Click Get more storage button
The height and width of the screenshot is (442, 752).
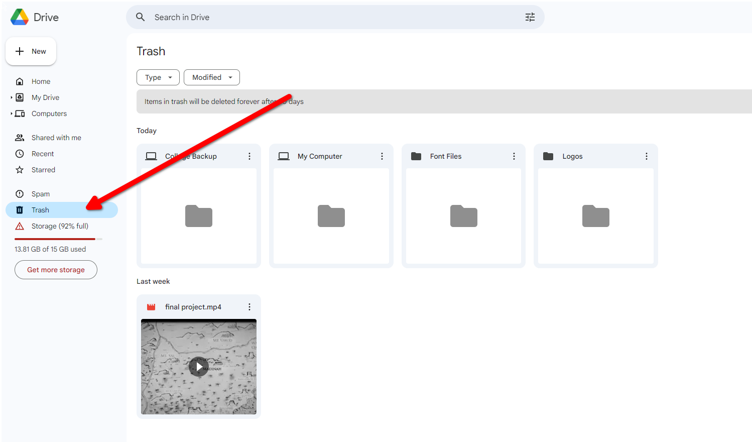56,270
